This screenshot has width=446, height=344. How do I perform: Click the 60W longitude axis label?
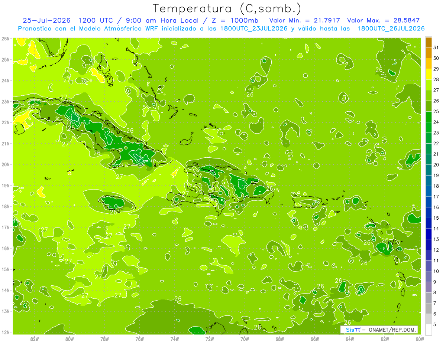pyautogui.click(x=420, y=339)
